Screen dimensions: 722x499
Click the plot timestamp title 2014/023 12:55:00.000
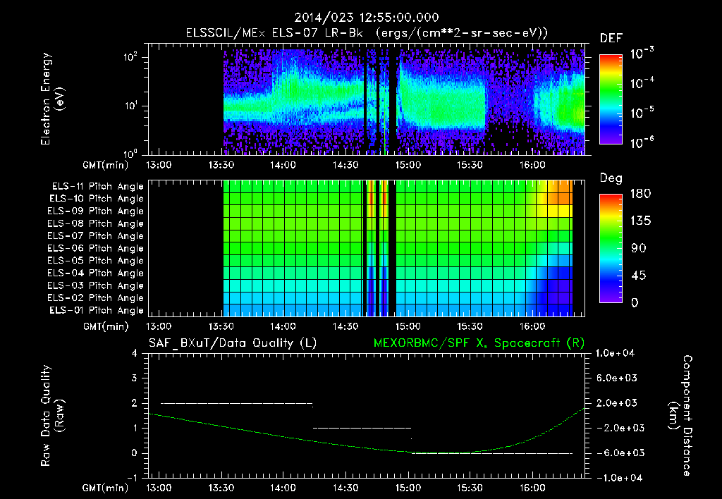click(x=367, y=18)
